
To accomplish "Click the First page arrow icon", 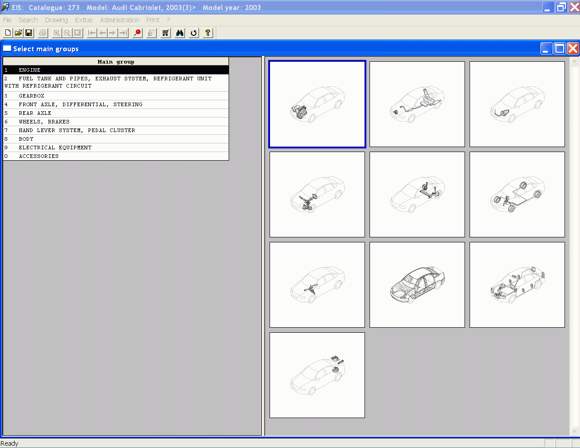I will [x=92, y=33].
